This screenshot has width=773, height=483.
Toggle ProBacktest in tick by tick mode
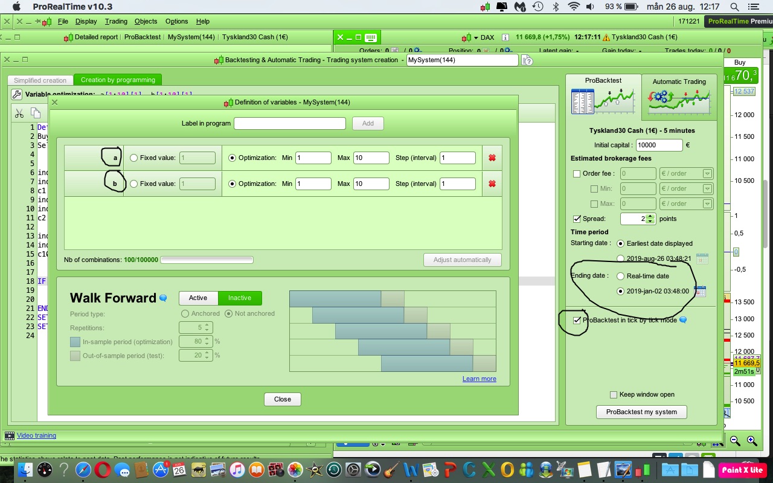click(x=577, y=320)
